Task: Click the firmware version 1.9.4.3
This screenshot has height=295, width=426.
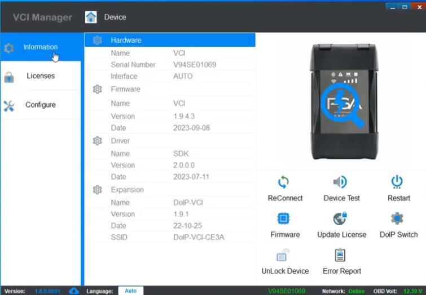Action: click(x=184, y=117)
